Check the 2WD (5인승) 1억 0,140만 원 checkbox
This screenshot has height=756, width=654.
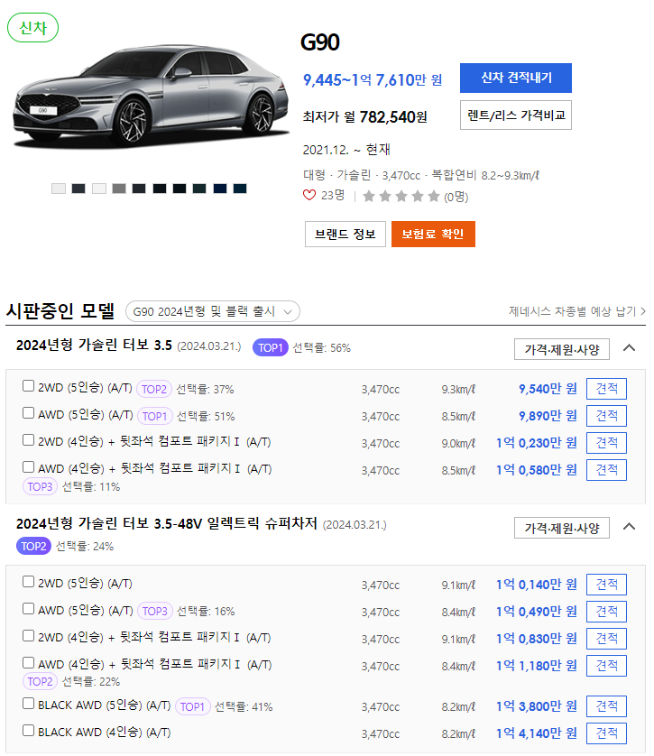point(29,582)
